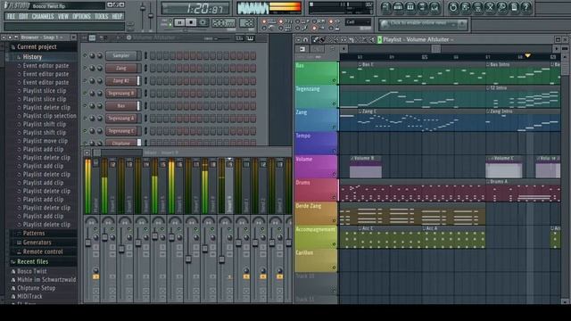
Task: Open the Playlist title menu arrow
Action: (452, 39)
